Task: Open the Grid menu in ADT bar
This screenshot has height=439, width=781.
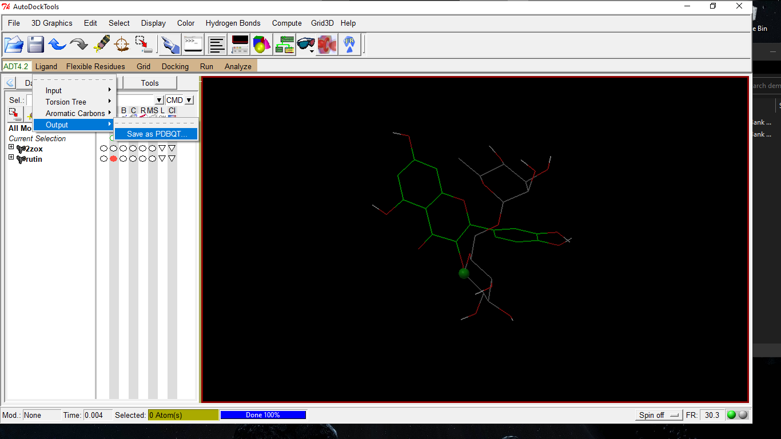Action: pyautogui.click(x=144, y=66)
